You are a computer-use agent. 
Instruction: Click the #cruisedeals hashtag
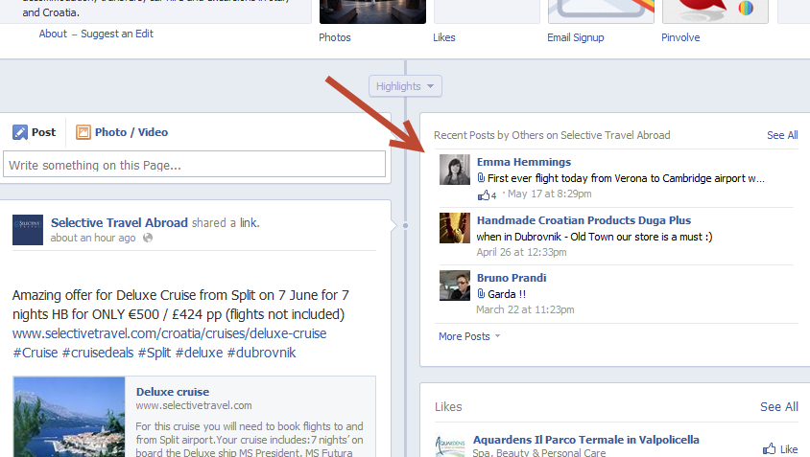click(98, 353)
